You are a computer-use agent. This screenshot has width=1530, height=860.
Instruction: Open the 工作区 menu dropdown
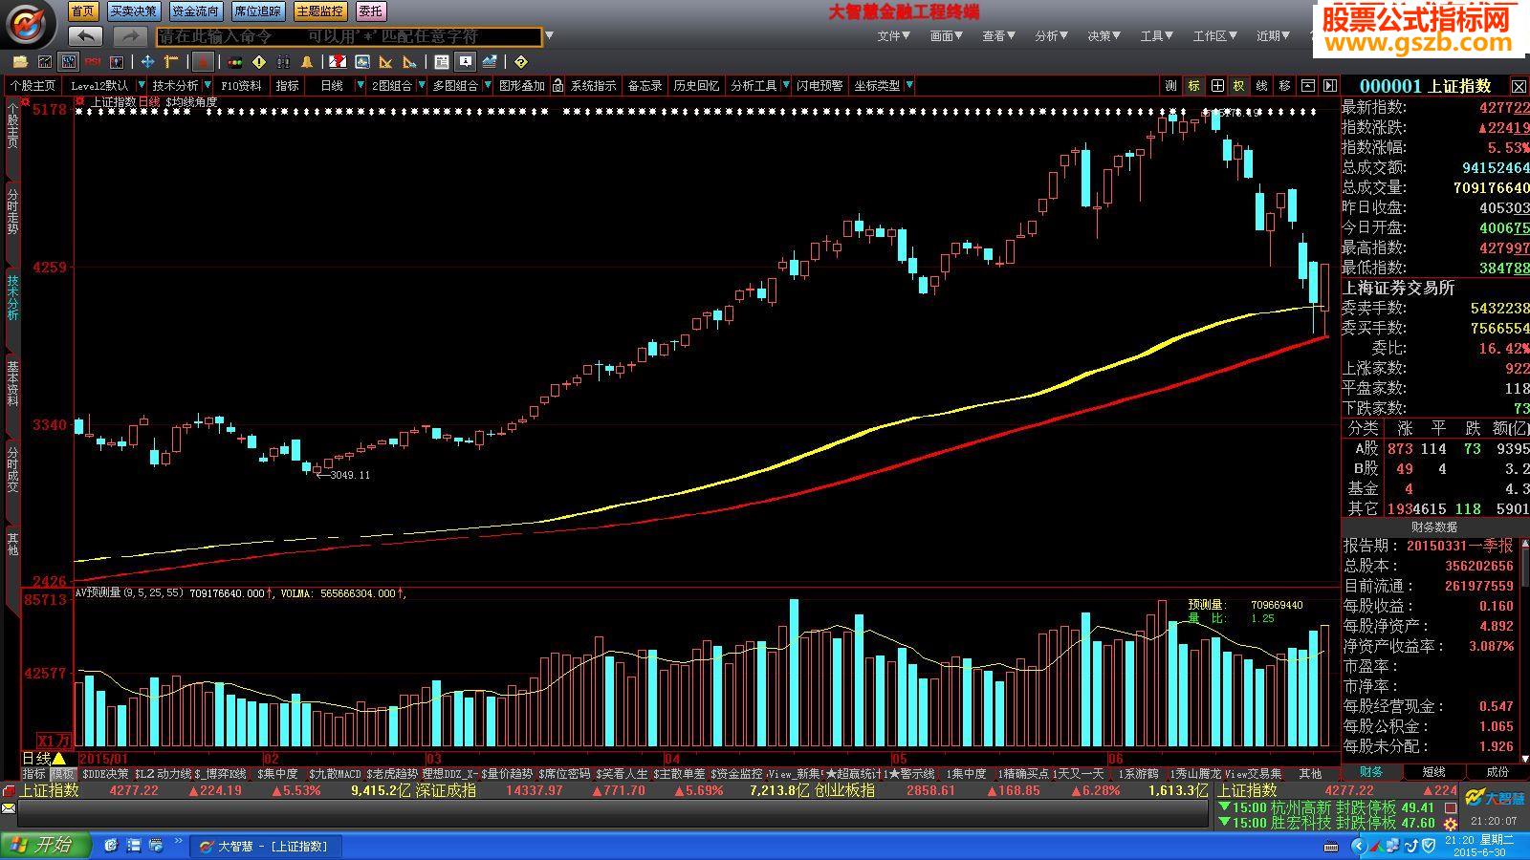click(1214, 36)
